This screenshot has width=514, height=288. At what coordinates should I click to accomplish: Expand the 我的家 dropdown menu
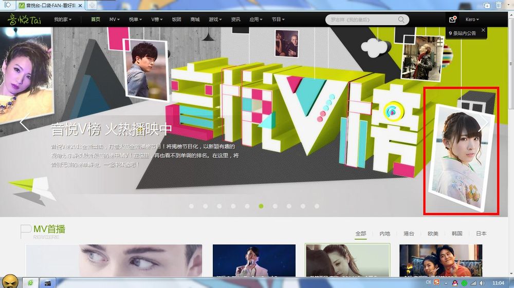pyautogui.click(x=63, y=20)
